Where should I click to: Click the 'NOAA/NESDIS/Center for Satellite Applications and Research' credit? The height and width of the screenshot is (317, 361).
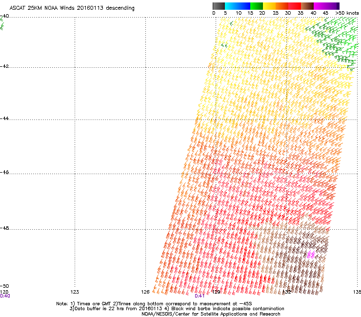click(x=211, y=314)
